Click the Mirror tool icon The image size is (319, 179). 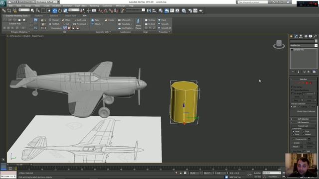pyautogui.click(x=149, y=10)
